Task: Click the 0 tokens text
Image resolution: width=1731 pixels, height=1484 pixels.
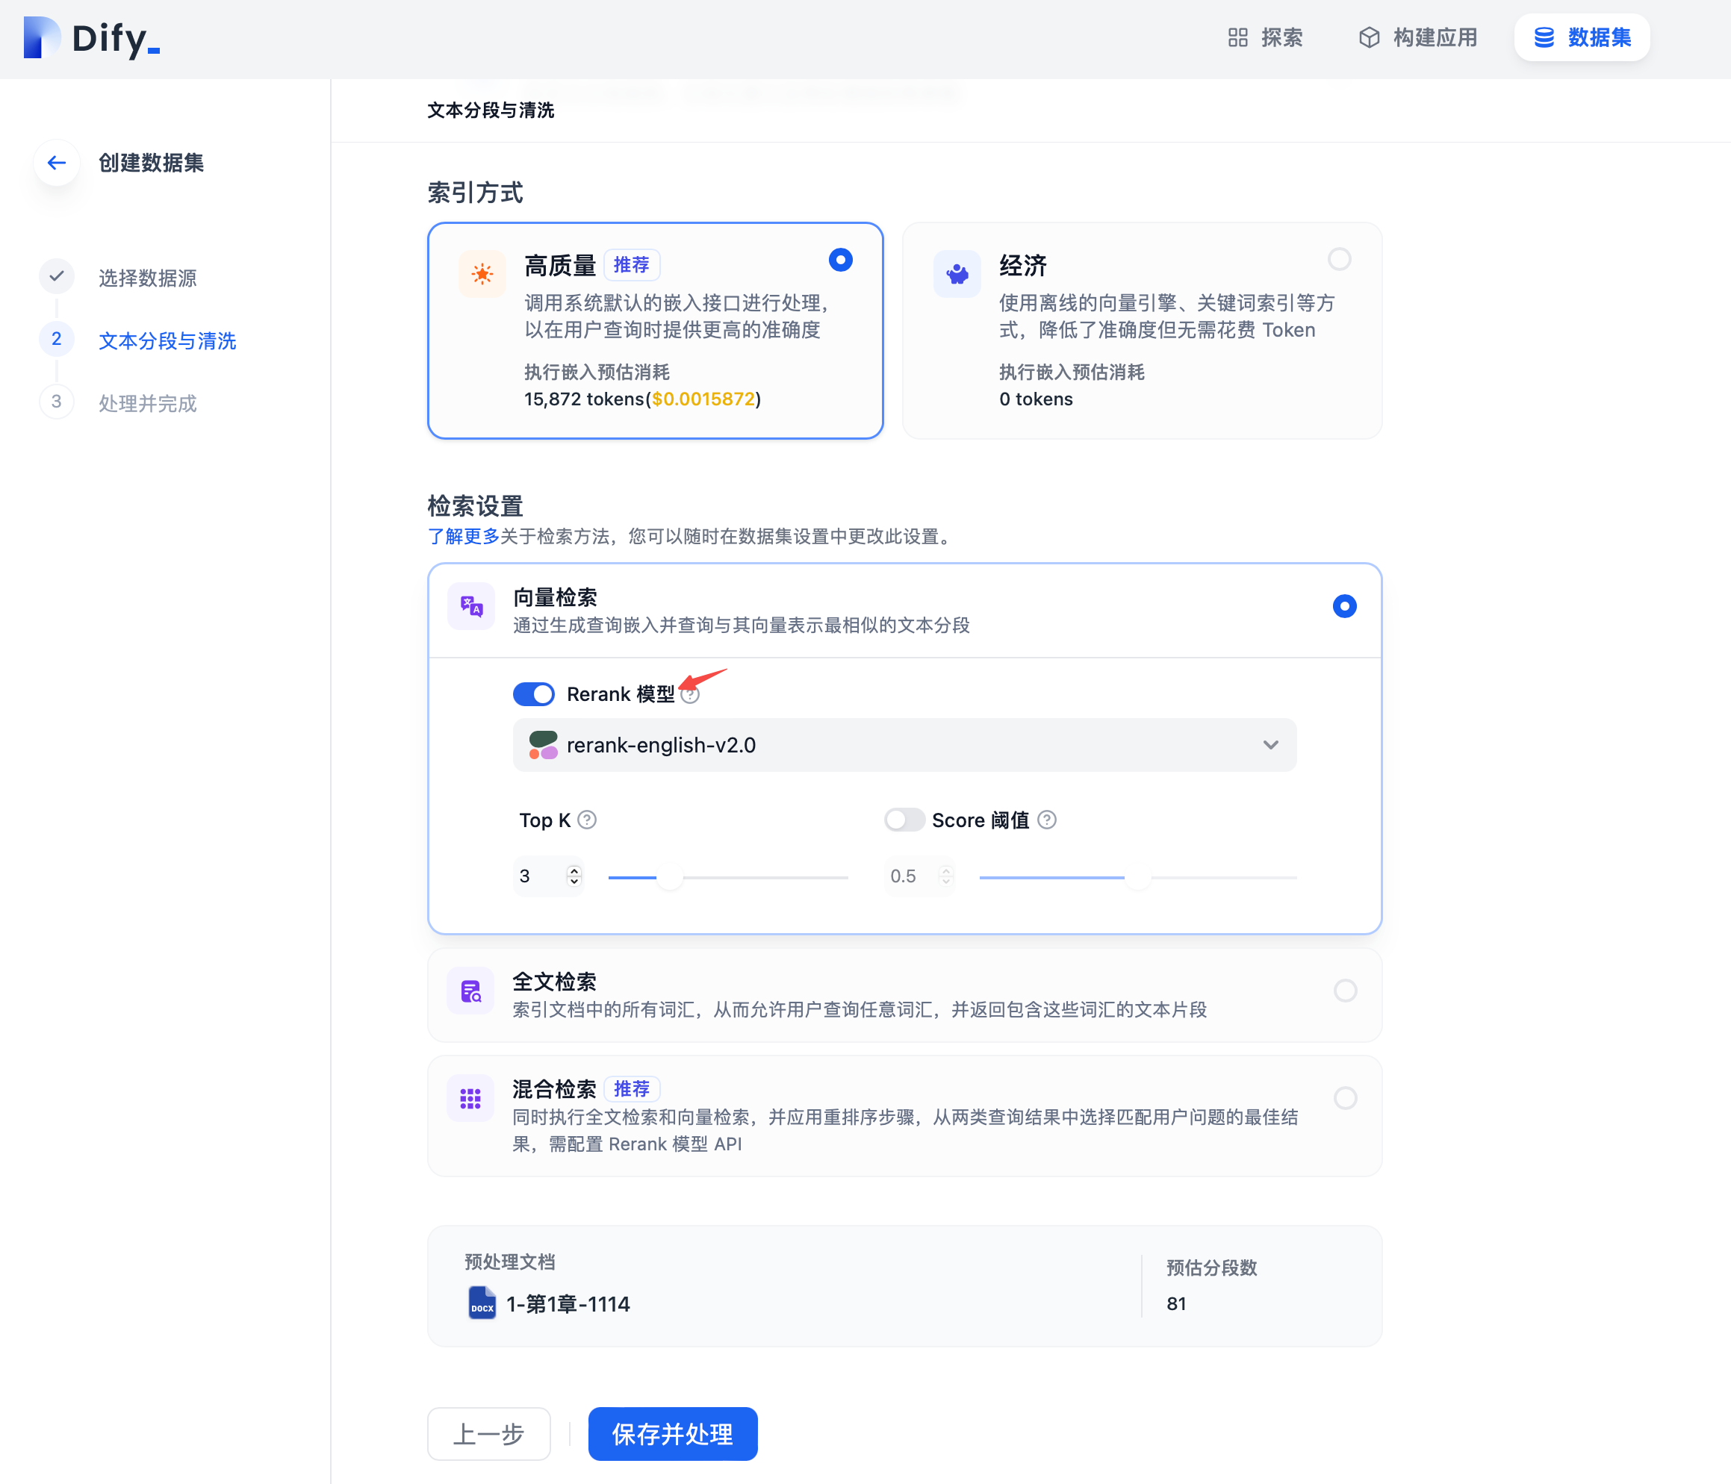Action: (1036, 399)
